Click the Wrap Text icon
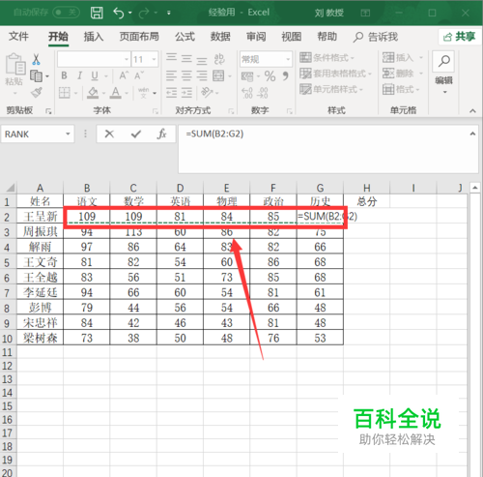The width and height of the screenshot is (483, 477). (x=219, y=59)
